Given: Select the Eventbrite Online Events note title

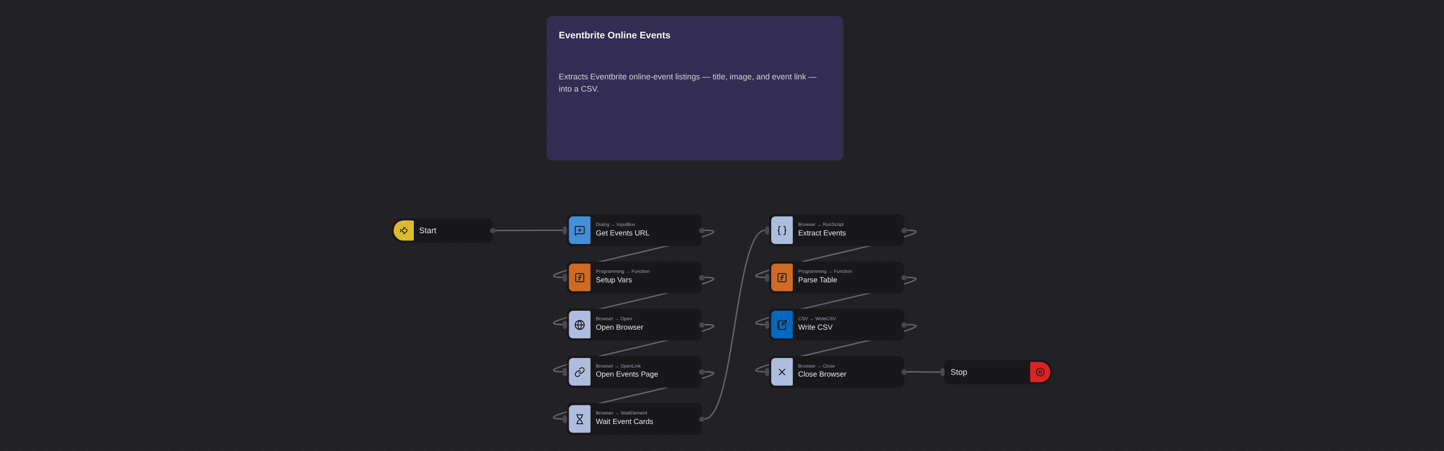Looking at the screenshot, I should pos(614,35).
